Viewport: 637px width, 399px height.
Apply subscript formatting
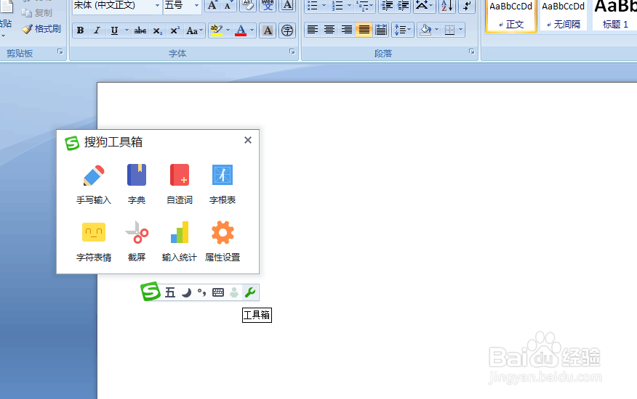pyautogui.click(x=158, y=30)
